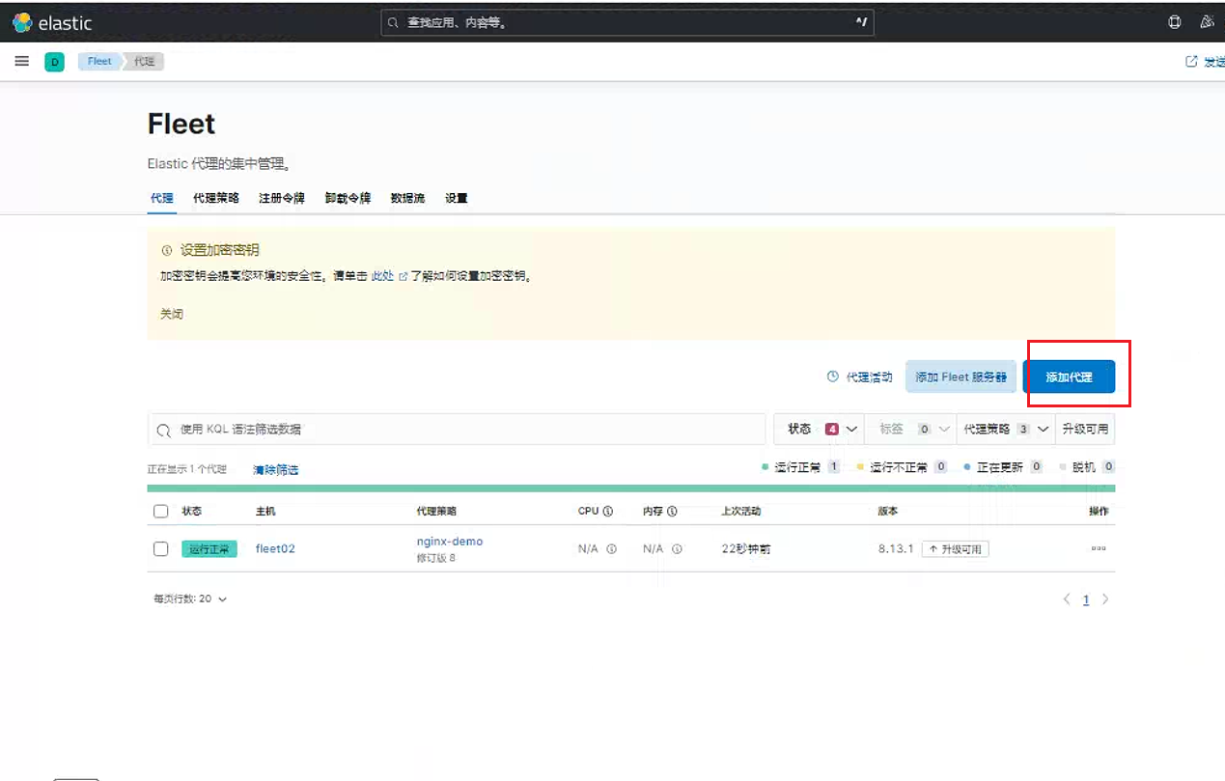The width and height of the screenshot is (1225, 781).
Task: Tick the select-all agents checkbox
Action: coord(161,511)
